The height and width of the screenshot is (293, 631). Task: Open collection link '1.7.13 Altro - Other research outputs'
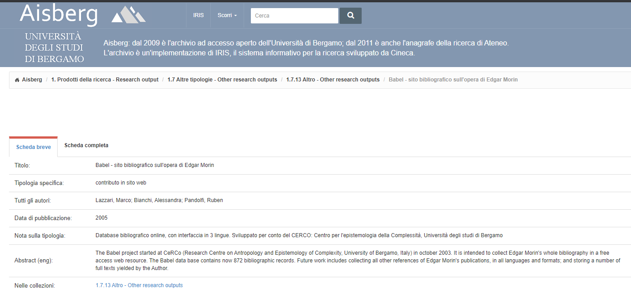139,285
